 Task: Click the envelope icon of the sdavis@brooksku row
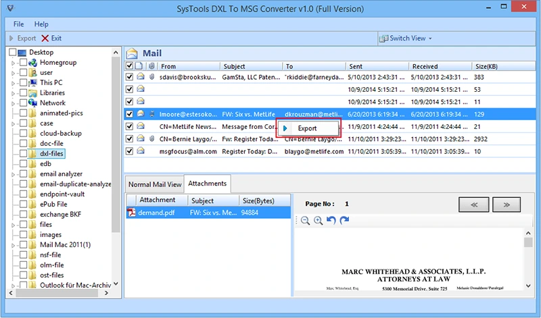[141, 76]
